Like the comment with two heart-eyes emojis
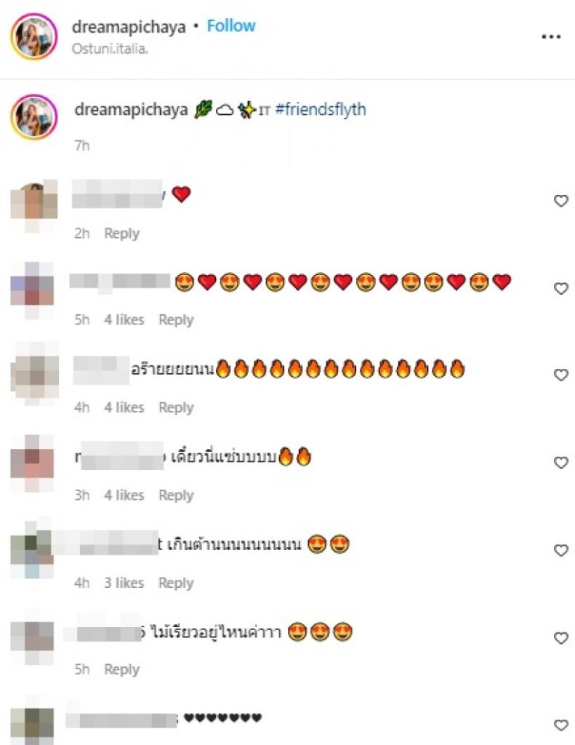Screen dimensions: 575x745 560,550
